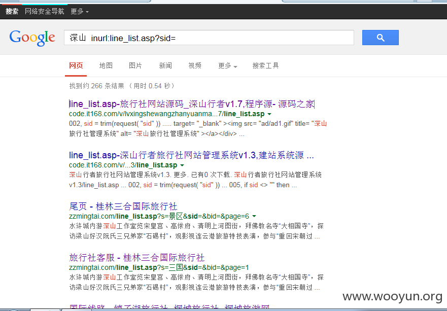Click the Google logo
This screenshot has width=447, height=311.
[32, 38]
